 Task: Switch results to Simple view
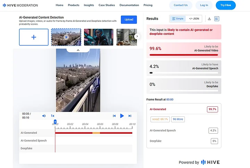tap(177, 19)
